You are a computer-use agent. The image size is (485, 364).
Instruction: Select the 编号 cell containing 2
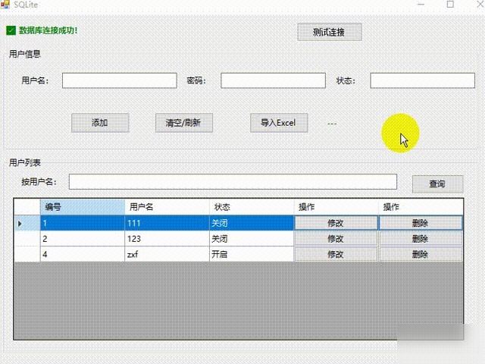click(x=83, y=239)
